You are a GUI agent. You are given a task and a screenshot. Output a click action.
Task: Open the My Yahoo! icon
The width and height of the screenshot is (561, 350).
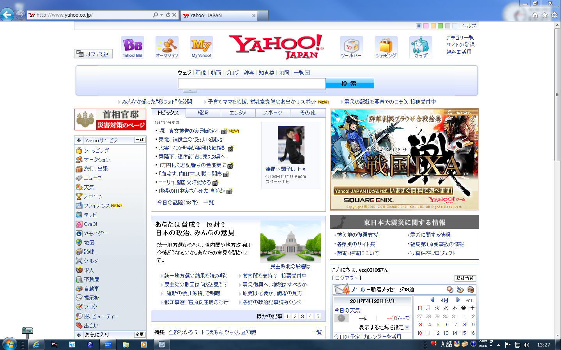201,47
